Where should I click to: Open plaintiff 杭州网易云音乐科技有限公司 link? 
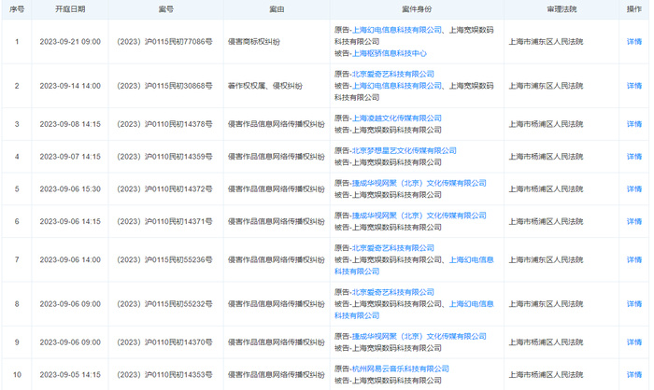click(x=401, y=369)
